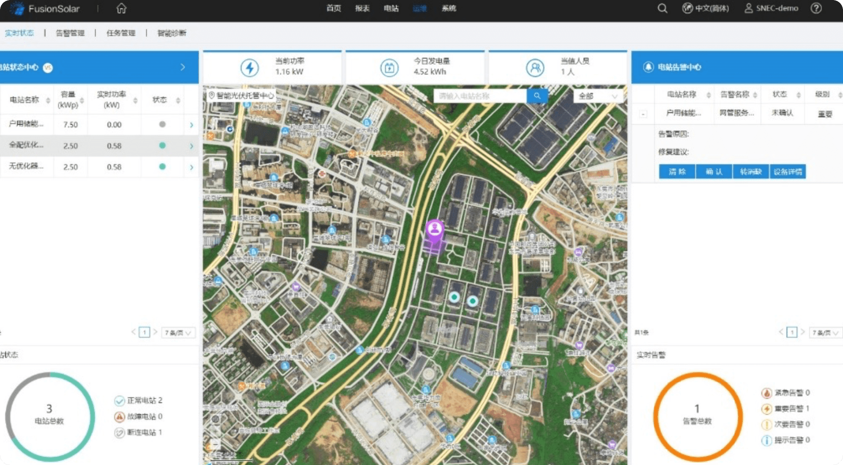
Task: Click the SNEC-demo user account icon
Action: (748, 8)
